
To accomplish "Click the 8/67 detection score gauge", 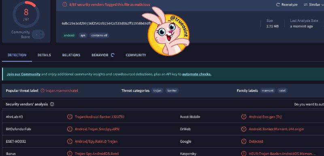I will [x=26, y=15].
